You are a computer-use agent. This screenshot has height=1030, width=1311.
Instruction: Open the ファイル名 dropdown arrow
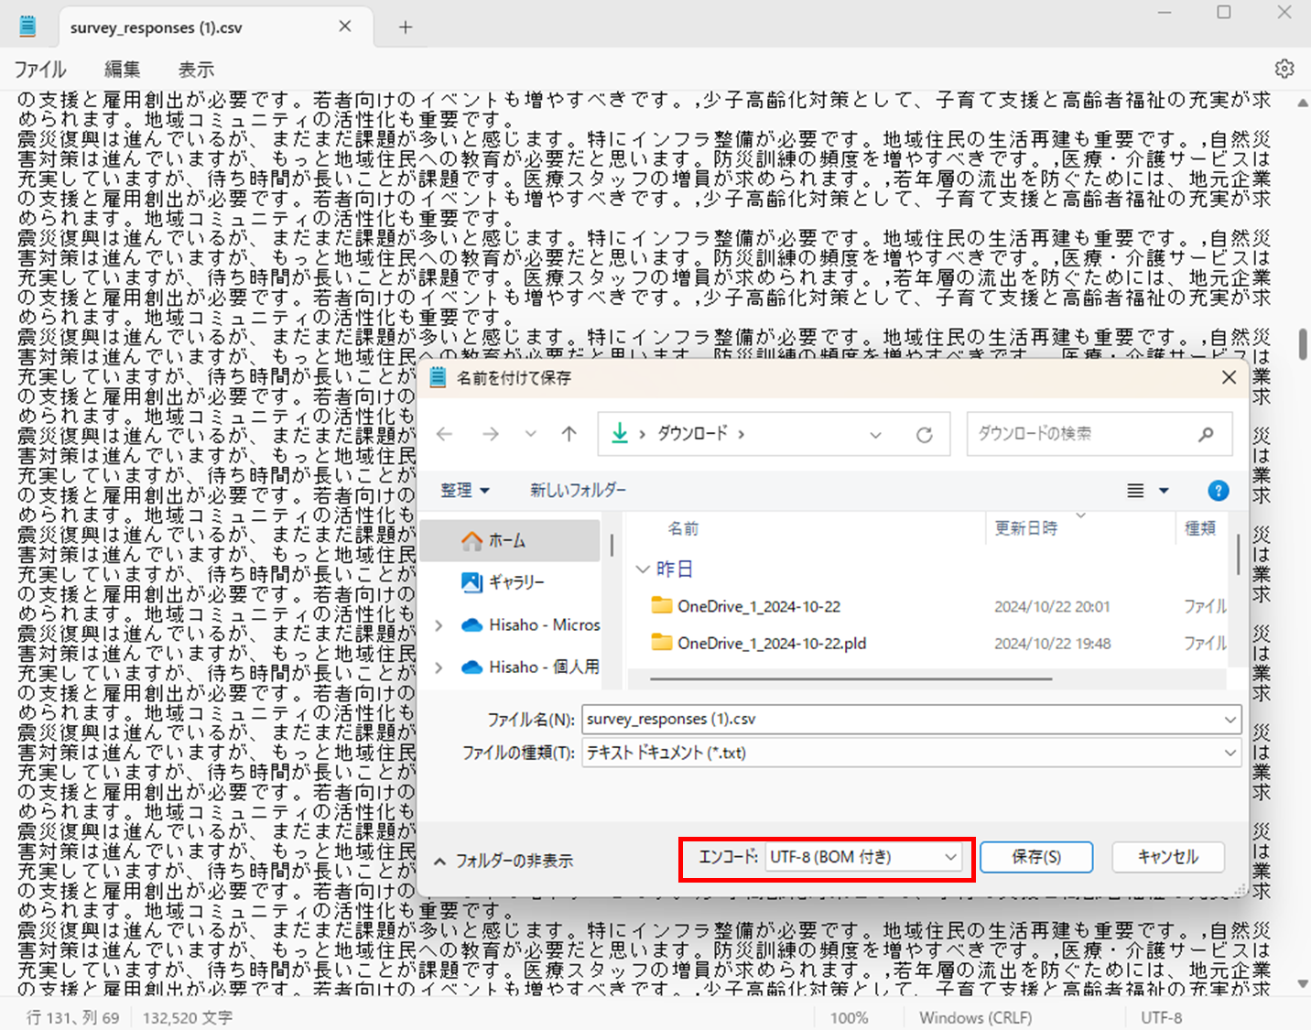point(1230,720)
